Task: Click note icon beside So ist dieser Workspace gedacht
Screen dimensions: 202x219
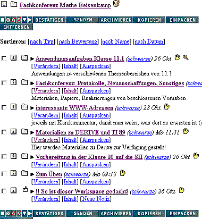Action: pos(25,190)
